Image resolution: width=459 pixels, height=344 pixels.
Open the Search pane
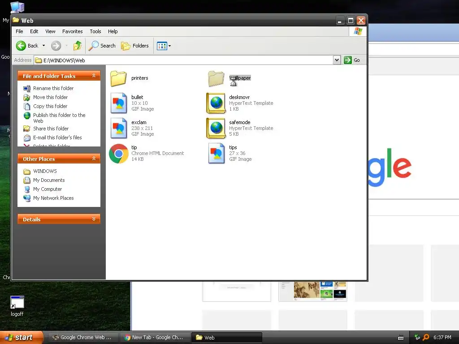click(x=102, y=46)
